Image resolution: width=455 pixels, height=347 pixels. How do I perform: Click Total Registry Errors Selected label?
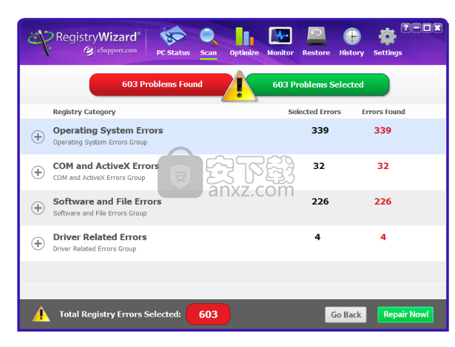coord(120,314)
